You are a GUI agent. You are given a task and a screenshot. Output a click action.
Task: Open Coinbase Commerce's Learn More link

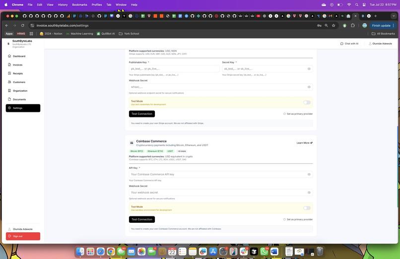[x=305, y=143]
